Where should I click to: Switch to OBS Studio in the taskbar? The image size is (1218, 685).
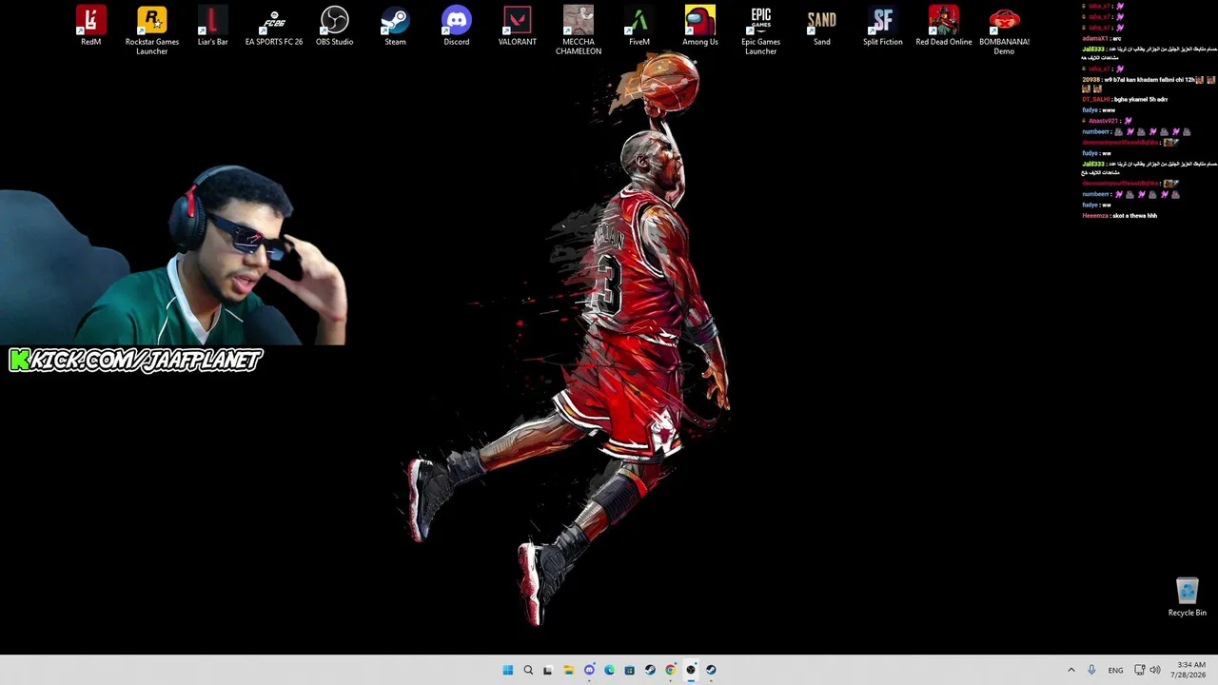pyautogui.click(x=691, y=670)
